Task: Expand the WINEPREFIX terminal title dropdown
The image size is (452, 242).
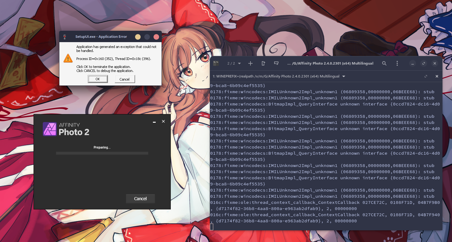Action: tap(344, 76)
